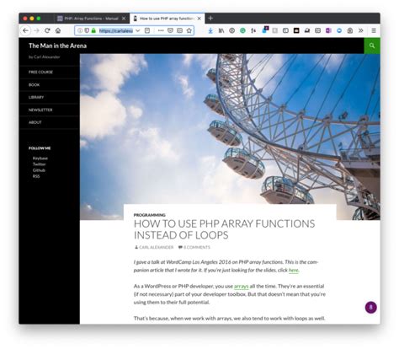Show site information icon in URL bar
The height and width of the screenshot is (349, 399).
[x=80, y=30]
